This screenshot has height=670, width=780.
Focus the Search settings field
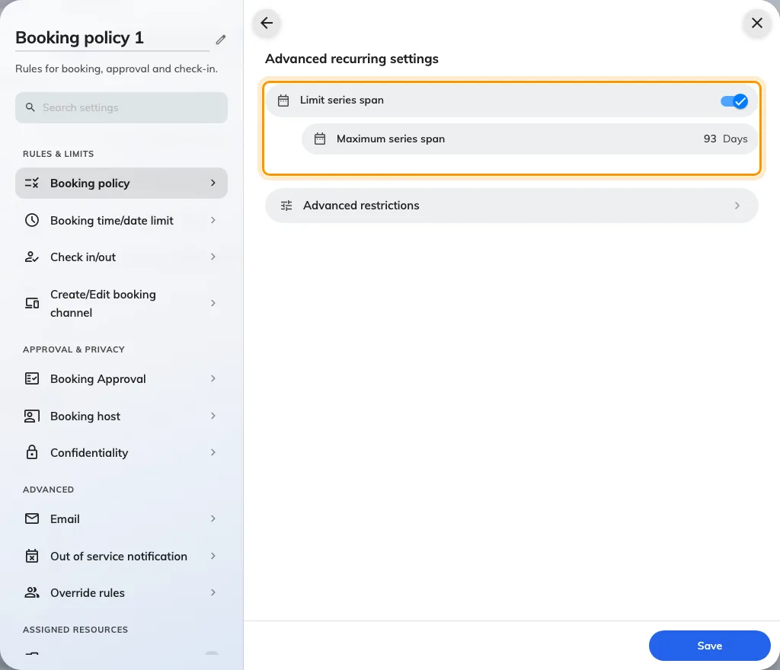click(x=121, y=107)
